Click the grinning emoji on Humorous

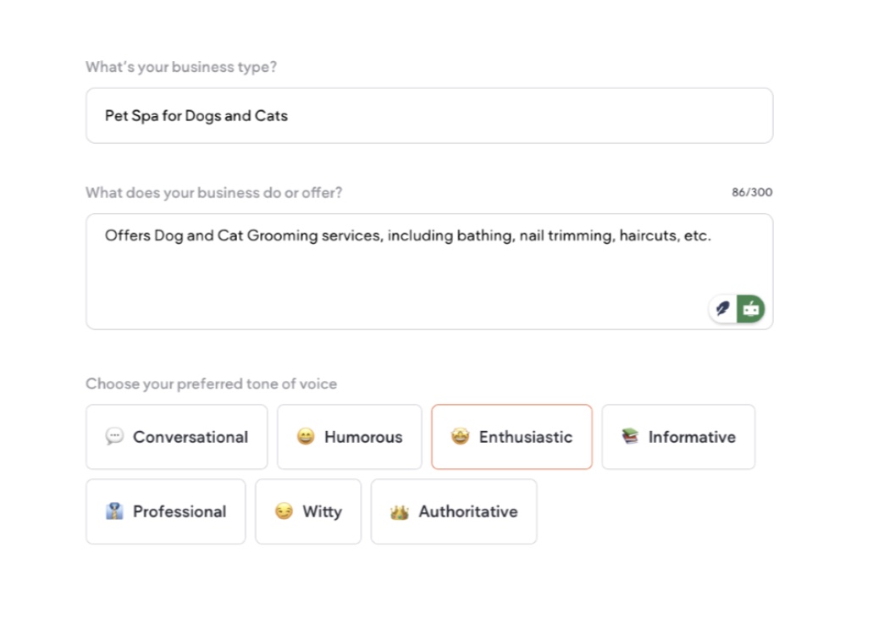coord(306,436)
